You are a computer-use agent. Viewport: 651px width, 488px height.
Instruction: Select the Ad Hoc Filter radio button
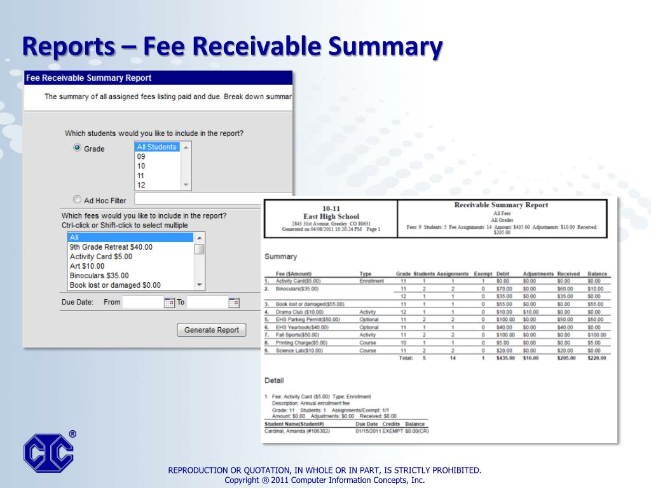77,200
